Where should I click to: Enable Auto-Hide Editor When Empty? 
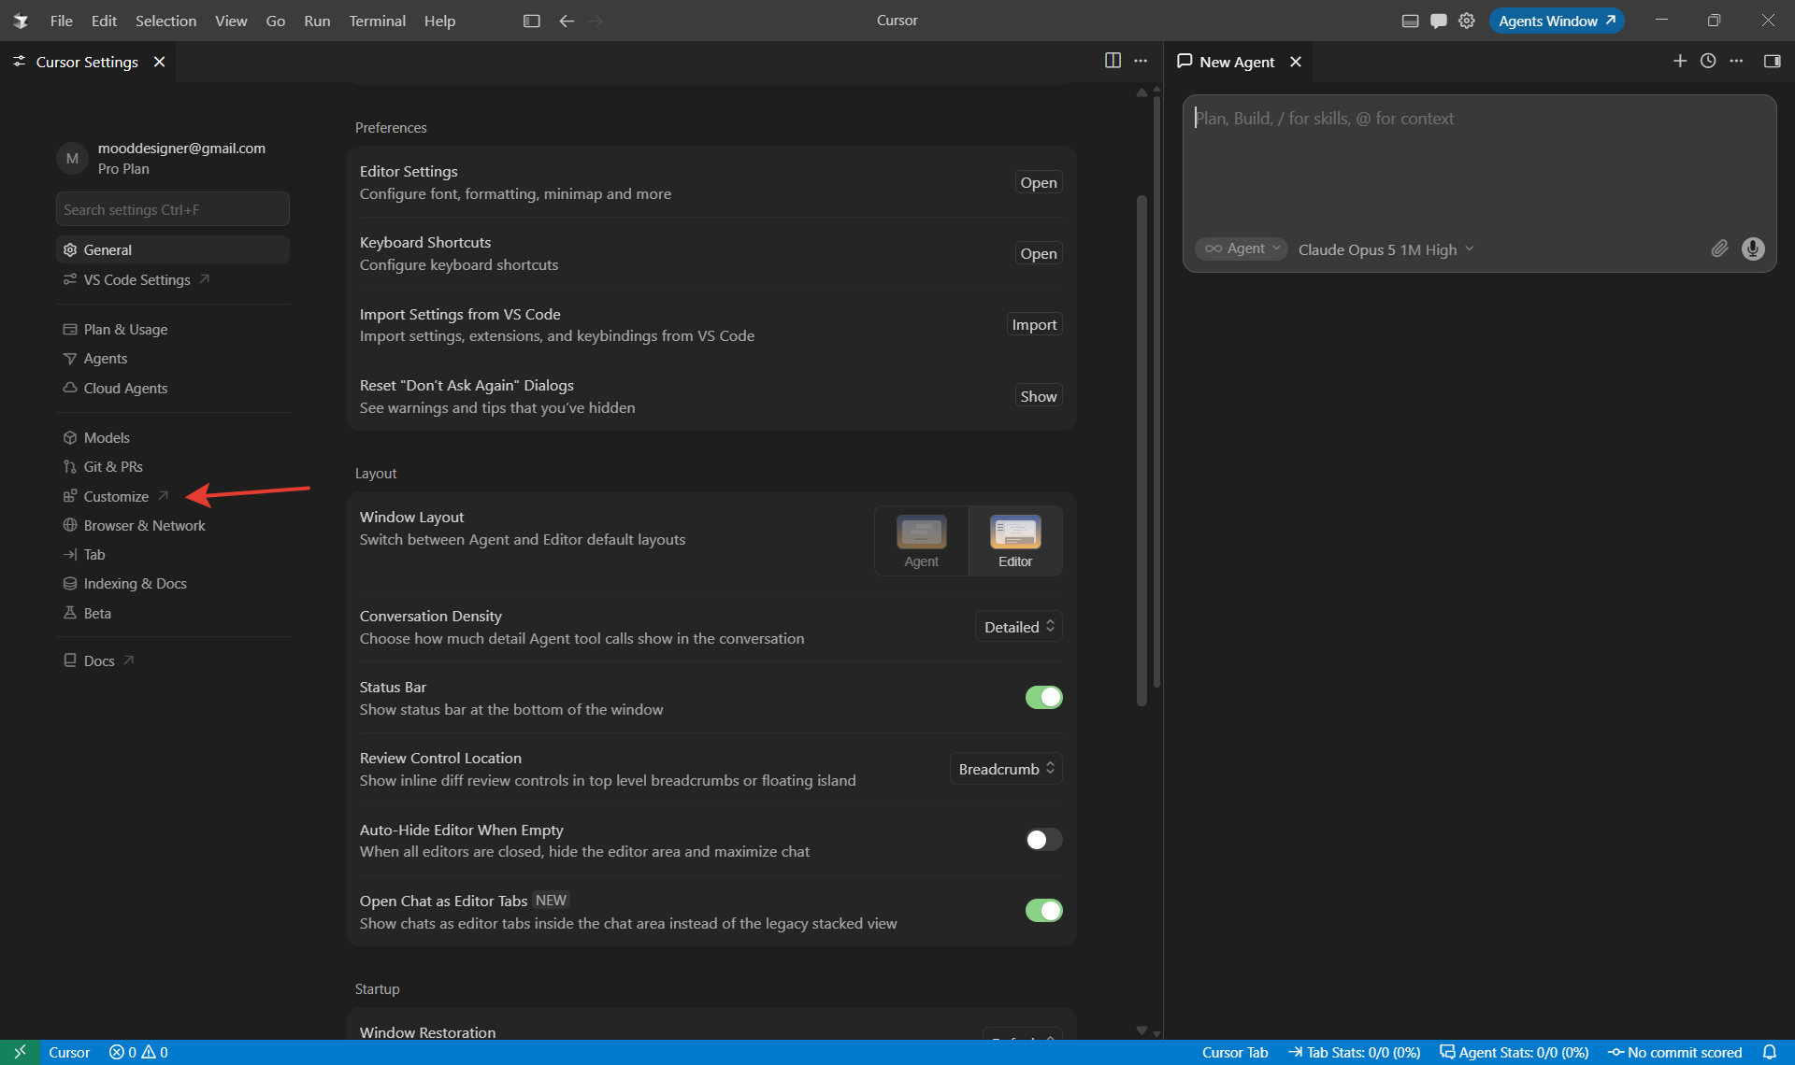[1043, 839]
